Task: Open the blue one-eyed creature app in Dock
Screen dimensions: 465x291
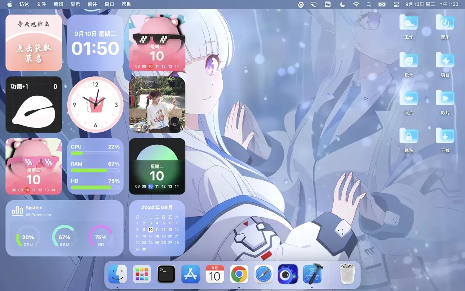Action: click(x=288, y=274)
